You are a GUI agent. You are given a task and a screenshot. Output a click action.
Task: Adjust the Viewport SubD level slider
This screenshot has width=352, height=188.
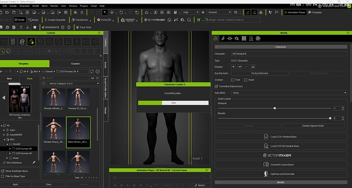coord(274,108)
